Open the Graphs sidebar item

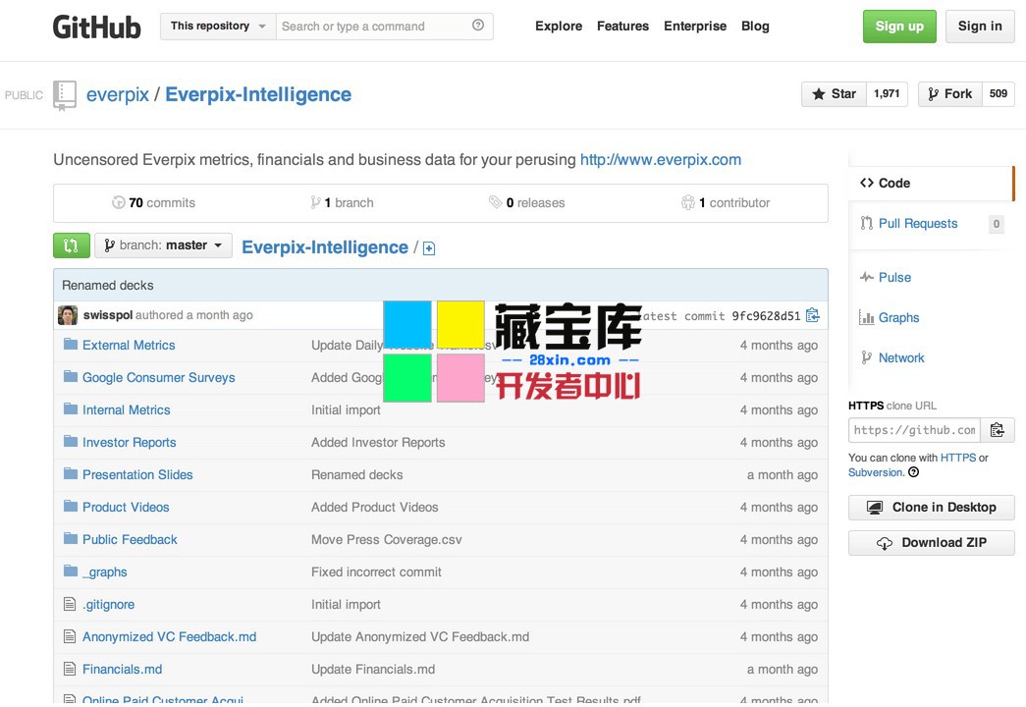coord(897,317)
